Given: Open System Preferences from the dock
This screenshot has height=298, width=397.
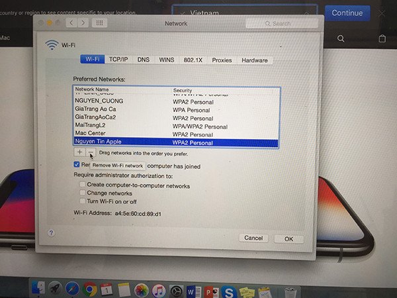Looking at the screenshot, I should [176, 291].
